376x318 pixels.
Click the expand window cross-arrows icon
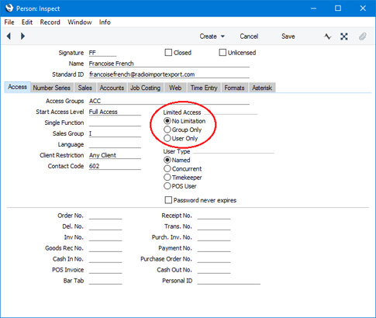coord(344,36)
